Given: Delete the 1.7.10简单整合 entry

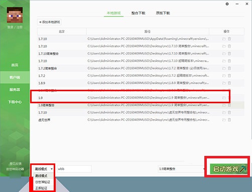Looking at the screenshot, I should tap(229, 54).
